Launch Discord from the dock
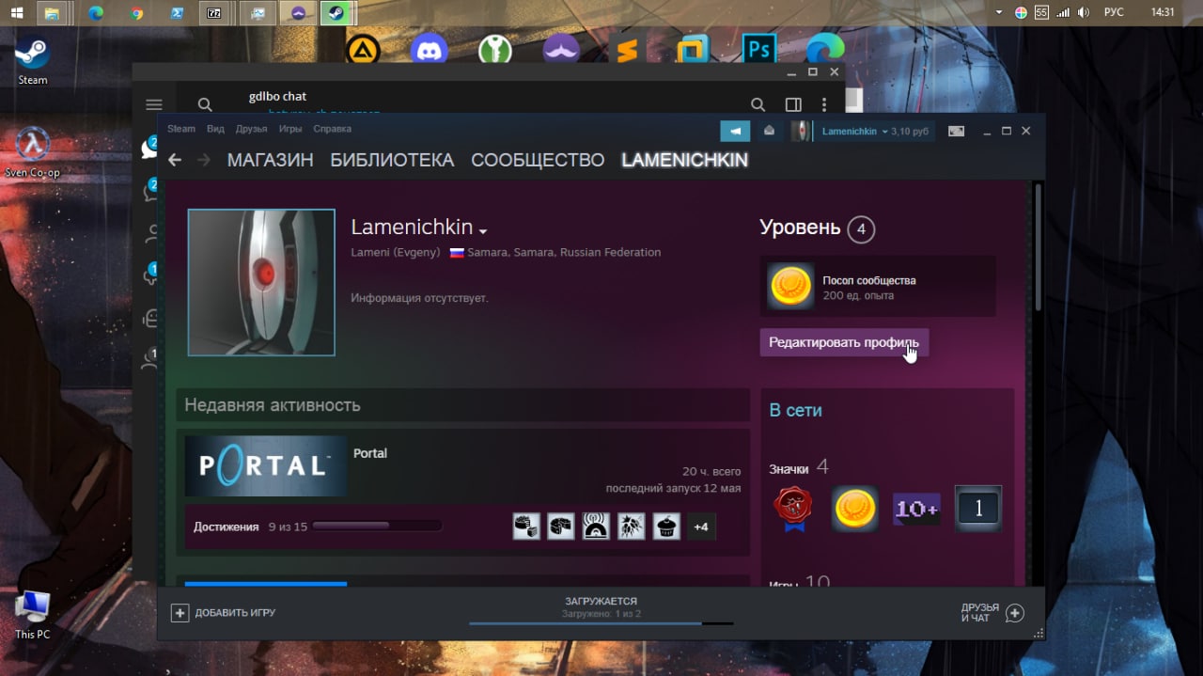1203x676 pixels. click(429, 50)
